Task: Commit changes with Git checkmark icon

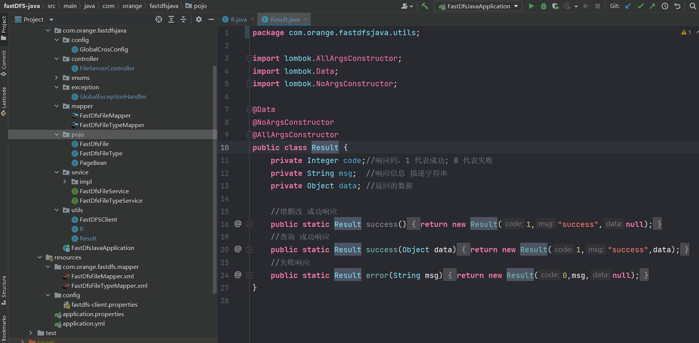Action: (640, 6)
